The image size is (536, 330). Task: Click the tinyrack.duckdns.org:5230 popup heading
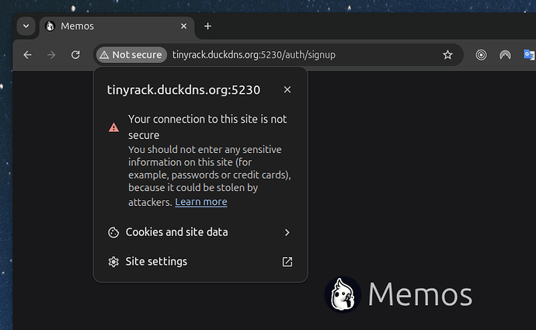[183, 90]
